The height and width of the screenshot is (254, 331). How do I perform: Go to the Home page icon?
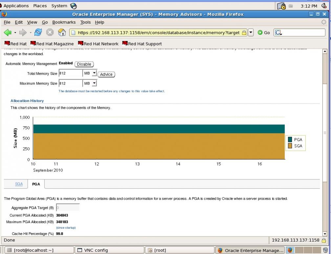click(x=62, y=32)
